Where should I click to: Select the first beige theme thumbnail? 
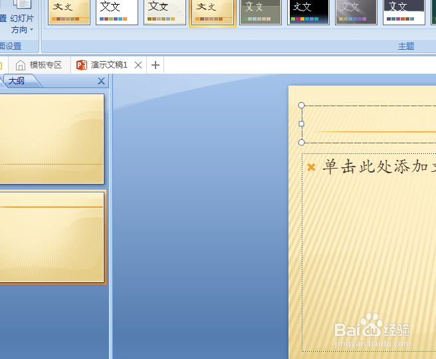point(69,12)
